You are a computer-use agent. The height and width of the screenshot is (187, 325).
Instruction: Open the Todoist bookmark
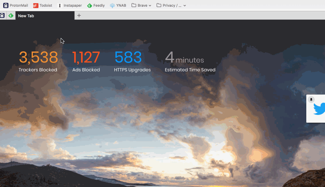(x=42, y=5)
